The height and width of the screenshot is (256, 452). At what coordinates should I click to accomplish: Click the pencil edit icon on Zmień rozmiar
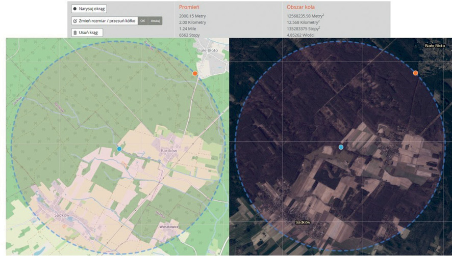point(76,21)
